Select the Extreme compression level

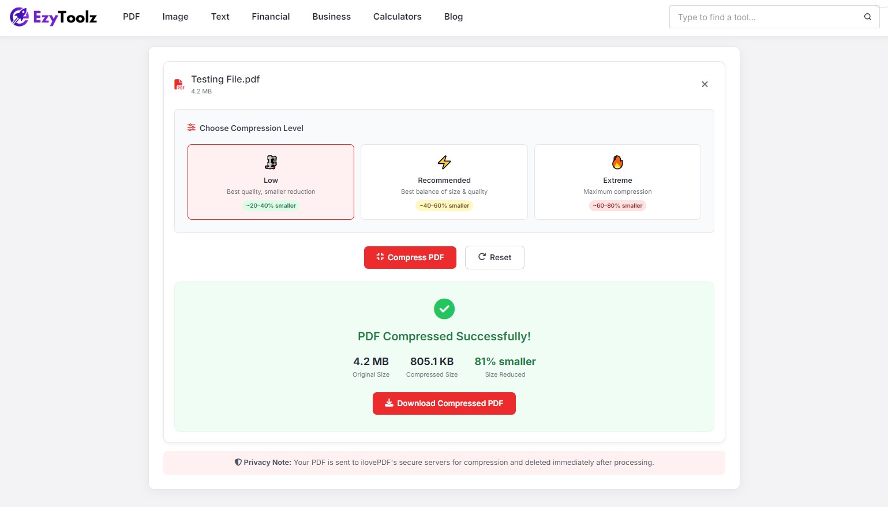617,182
